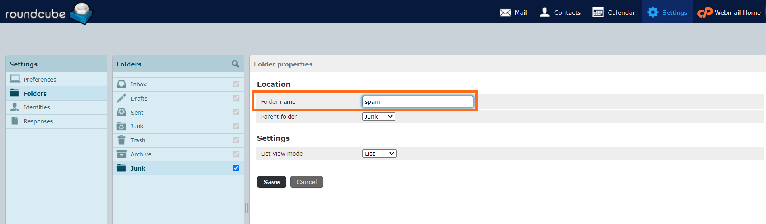Screen dimensions: 766x224
Task: Open Mail envelope icon
Action: (505, 13)
